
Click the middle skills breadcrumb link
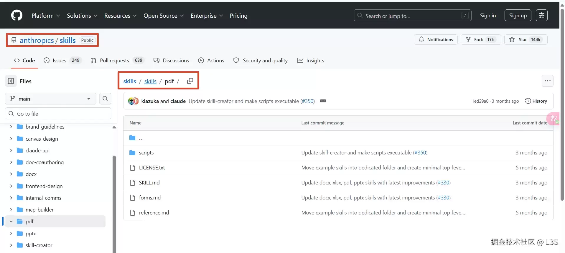click(x=150, y=81)
